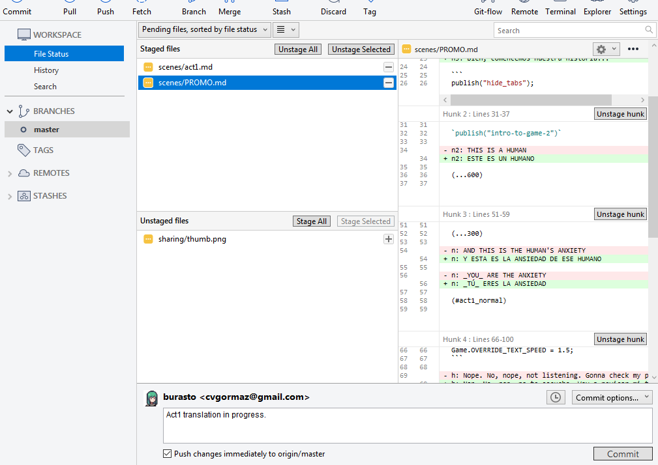
Task: Open the Merge toolbar action
Action: click(230, 8)
